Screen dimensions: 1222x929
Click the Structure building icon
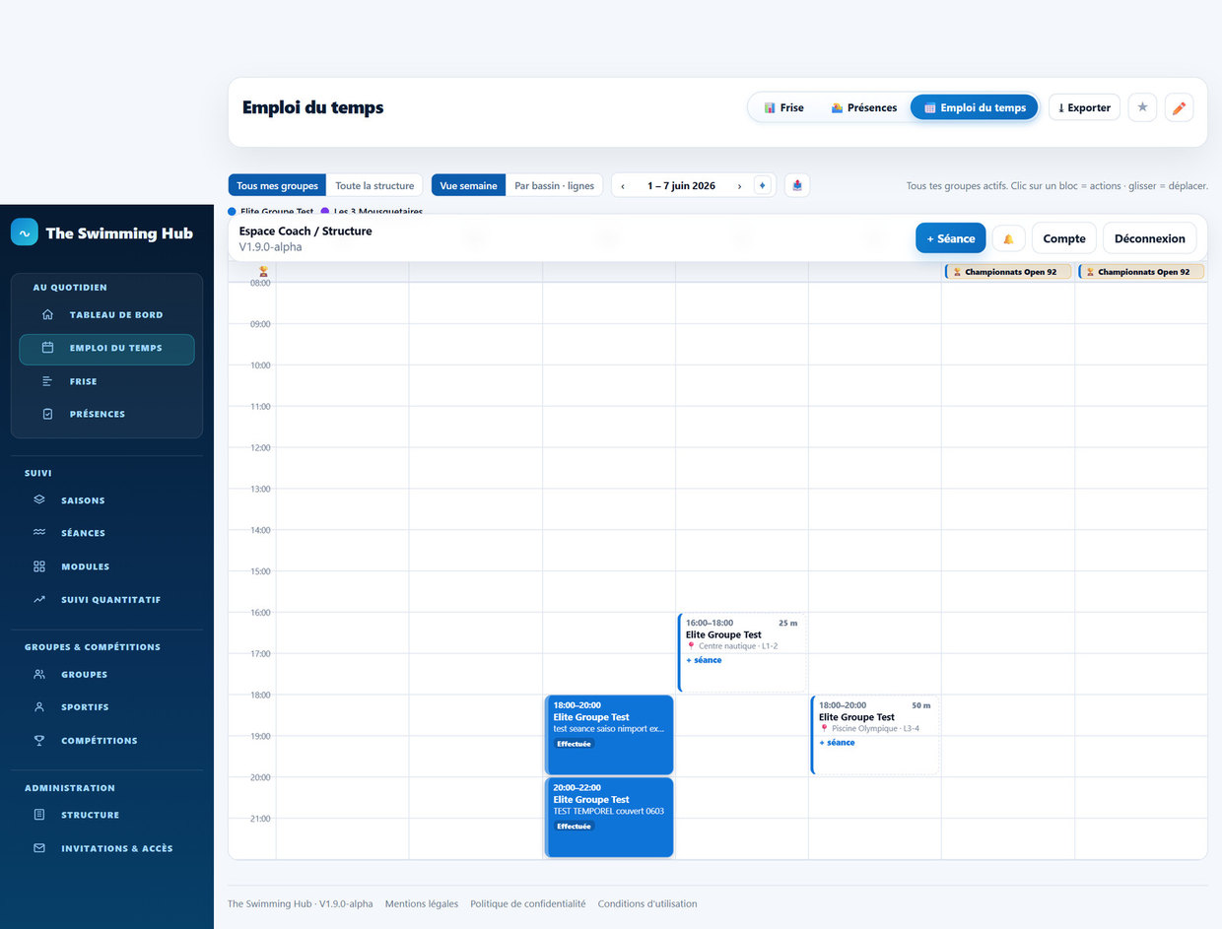click(x=39, y=815)
